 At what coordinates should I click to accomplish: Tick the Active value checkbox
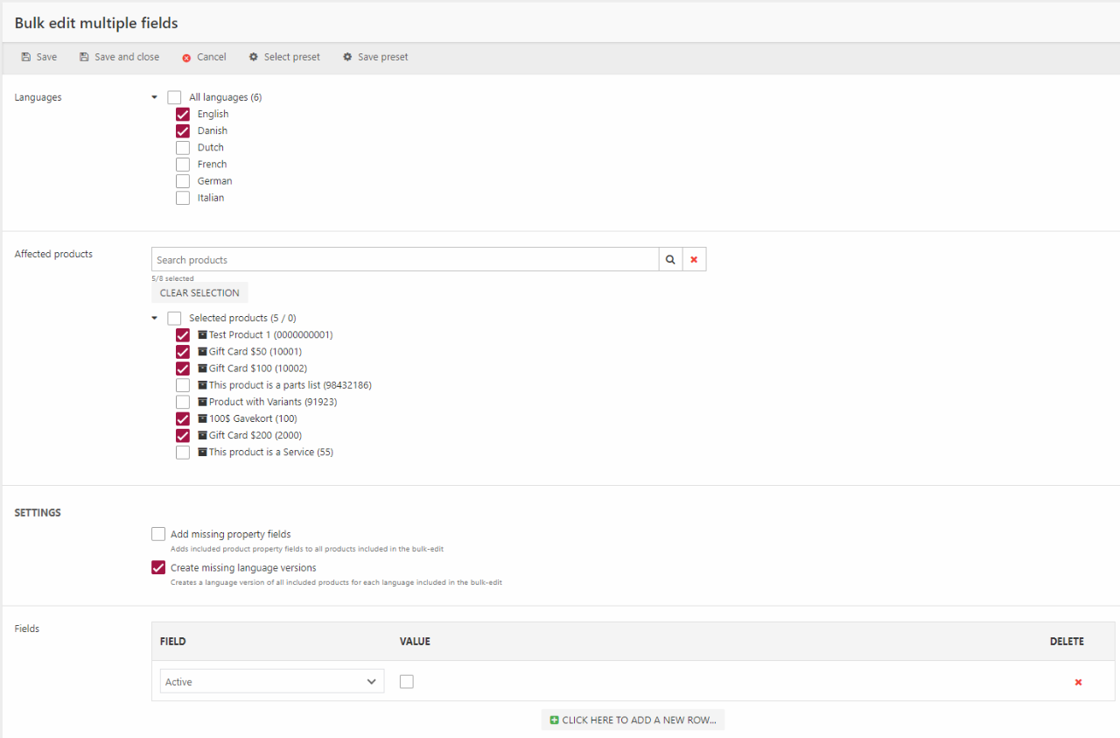tap(407, 682)
